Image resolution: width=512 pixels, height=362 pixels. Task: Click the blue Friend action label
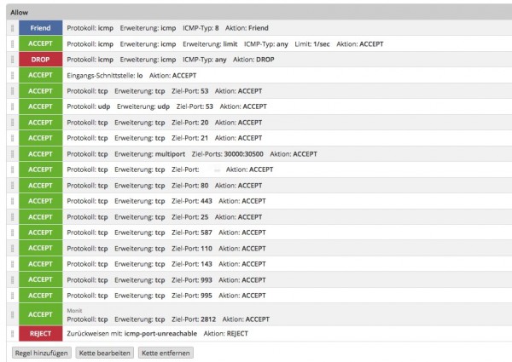point(40,28)
